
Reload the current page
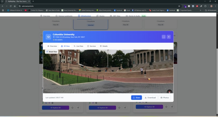point(11,6)
